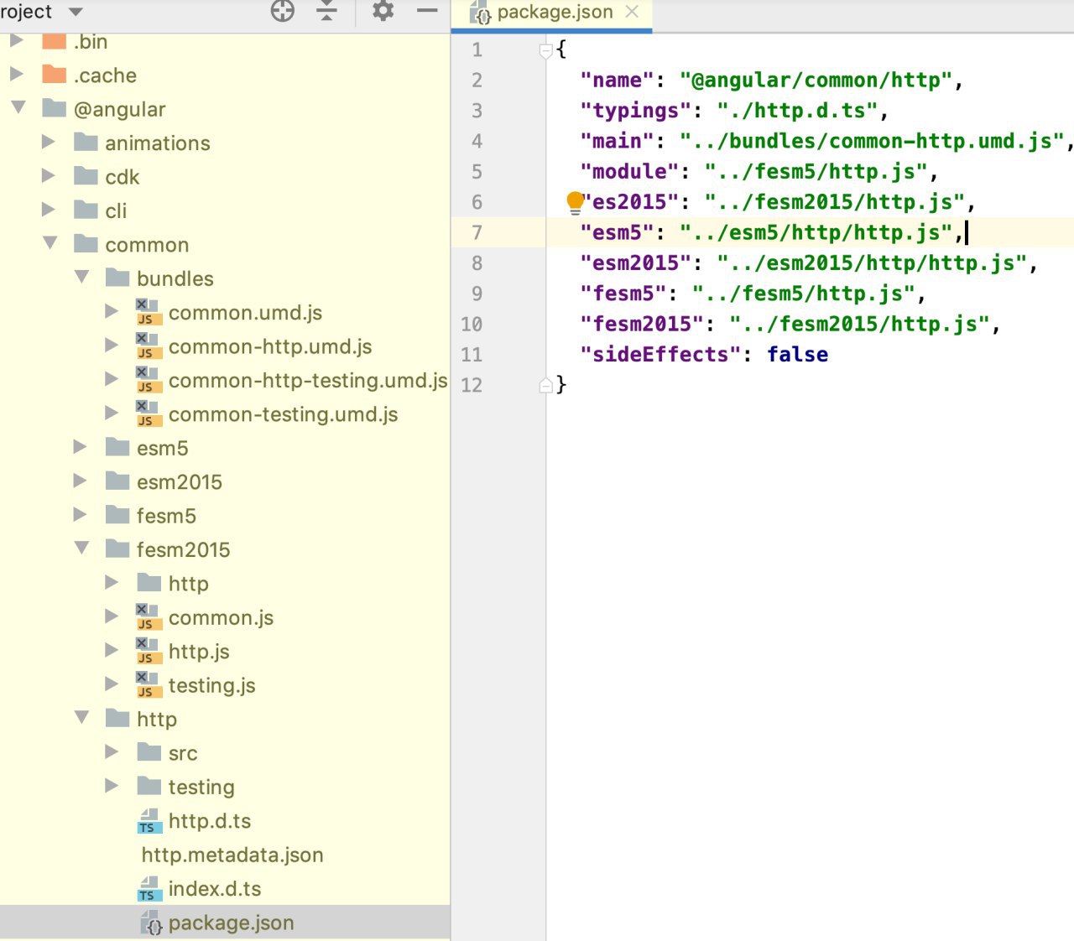Collapse the fesm2015 folder arrow
1074x941 pixels.
pos(82,548)
